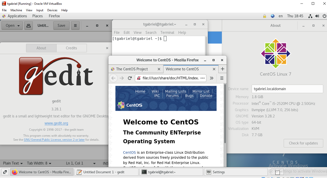This screenshot has width=327, height=178.
Task: Open the Plain Text language dropdown
Action: 13,163
